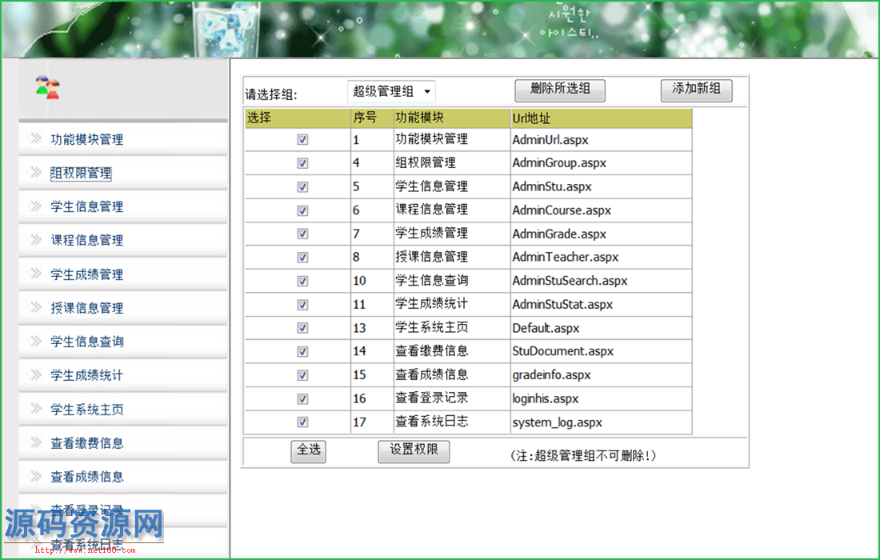880x560 pixels.
Task: Untick the system_log.aspx row checkbox
Action: pyautogui.click(x=302, y=422)
